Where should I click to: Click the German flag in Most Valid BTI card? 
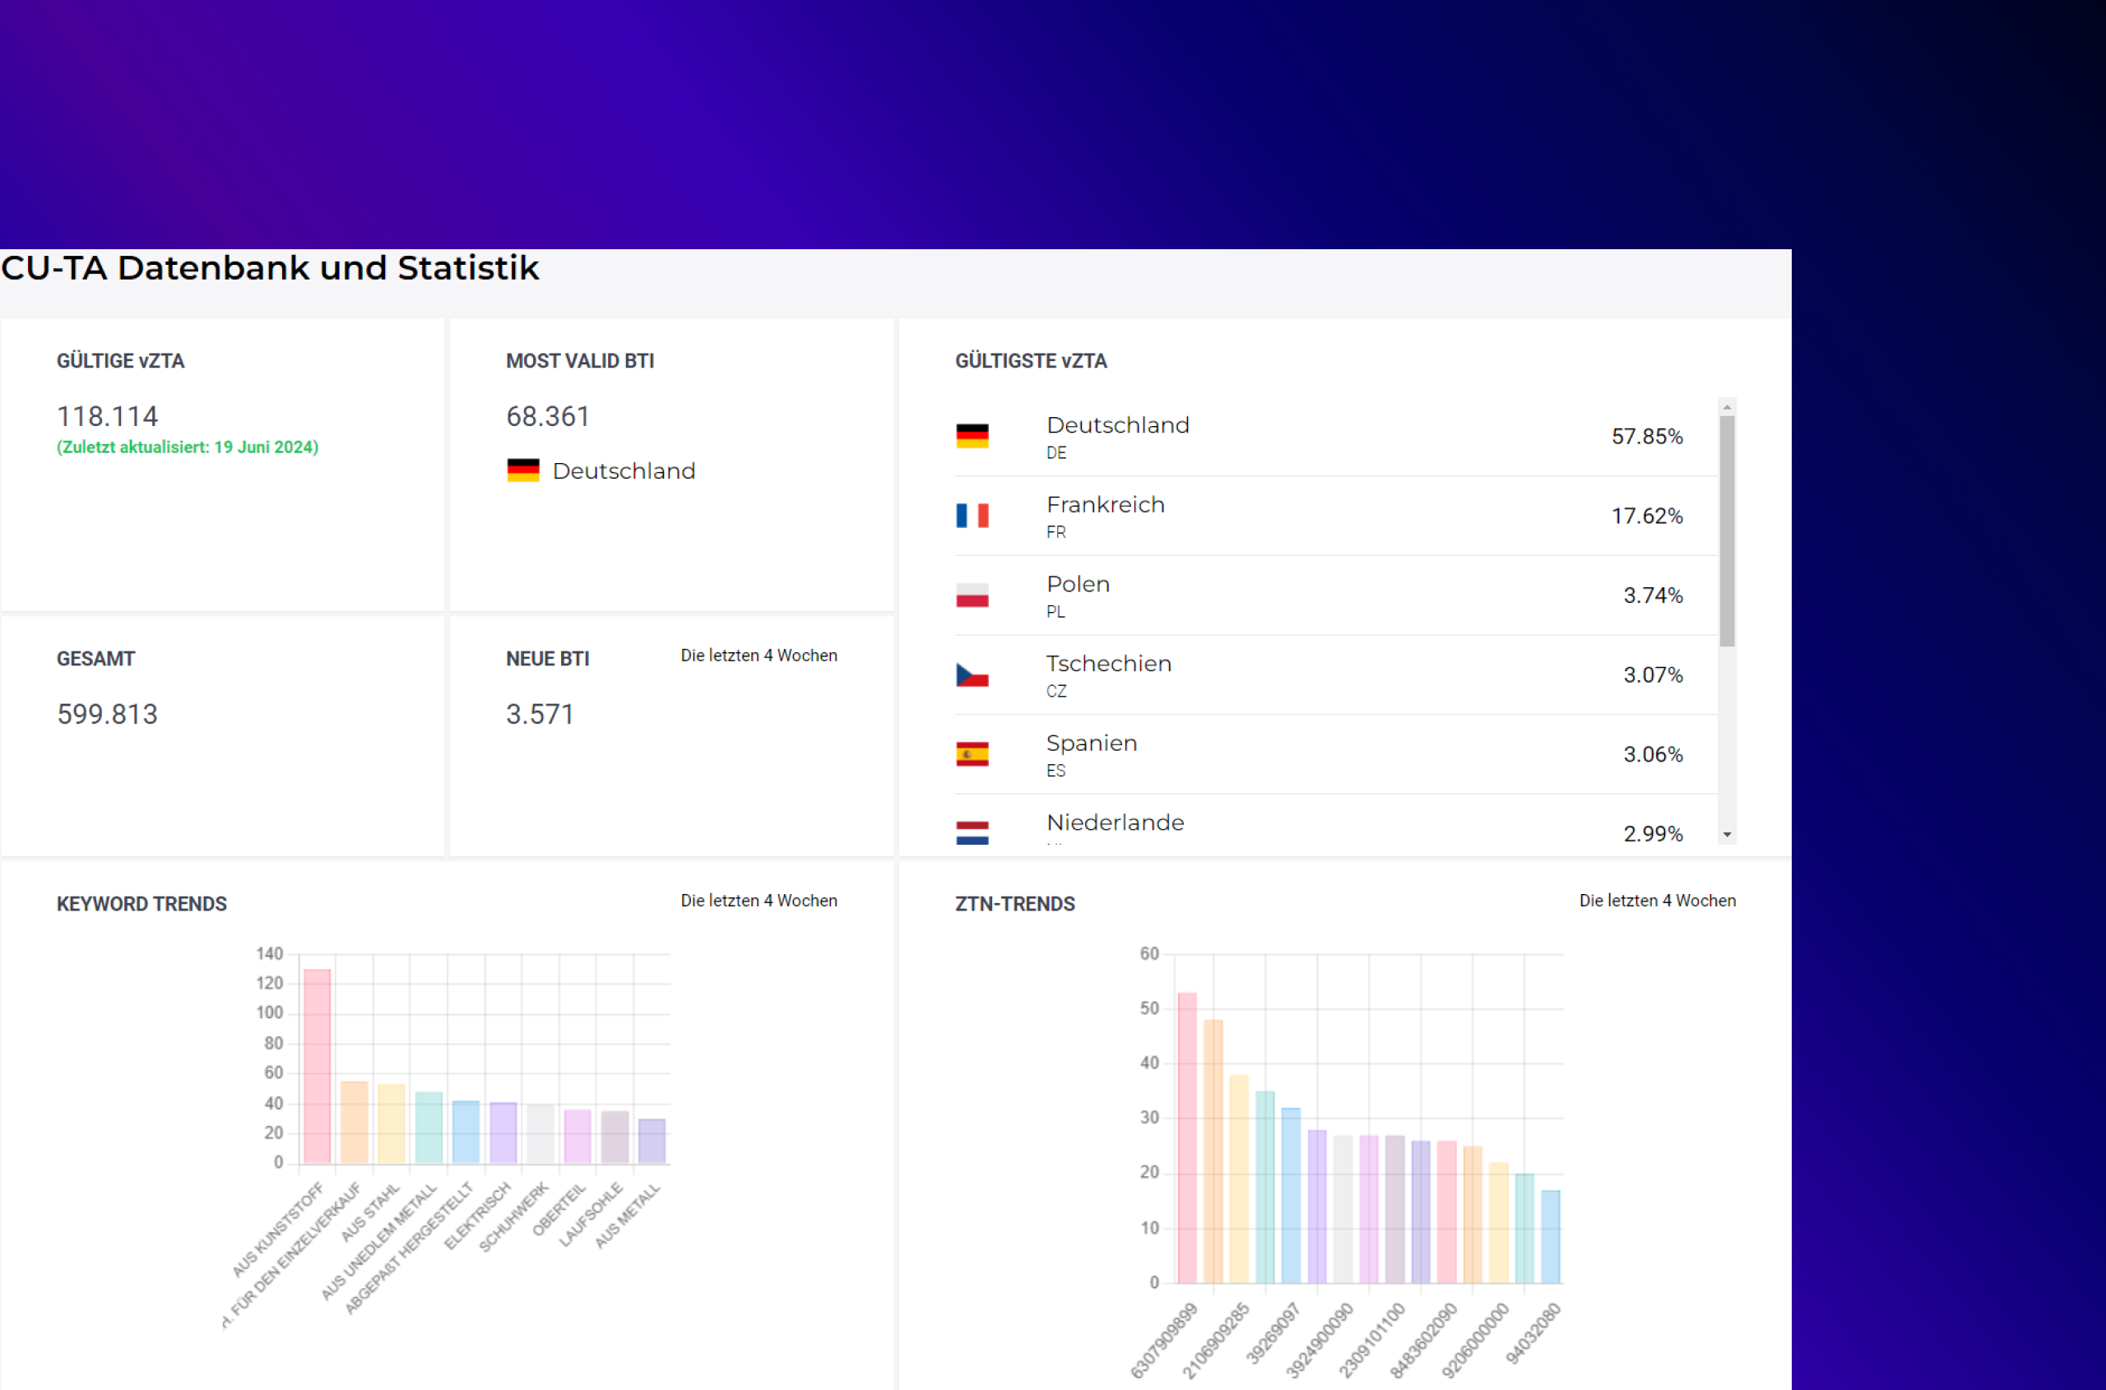523,470
